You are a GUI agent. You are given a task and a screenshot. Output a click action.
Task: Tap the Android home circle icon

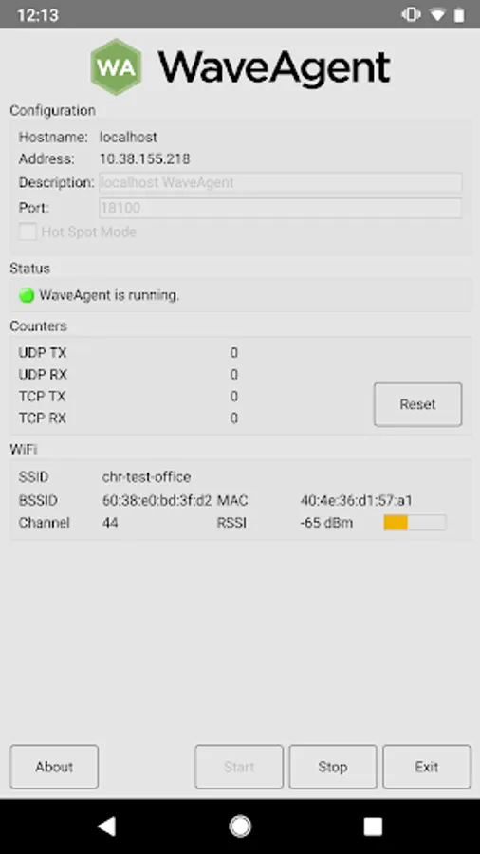pos(240,826)
